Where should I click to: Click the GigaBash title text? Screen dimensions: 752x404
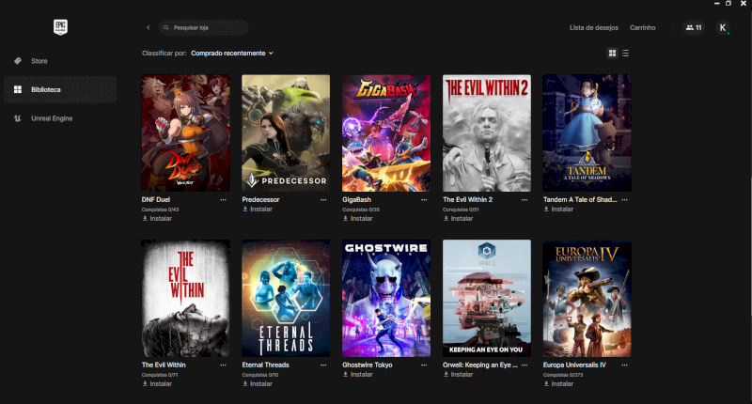pyautogui.click(x=357, y=200)
